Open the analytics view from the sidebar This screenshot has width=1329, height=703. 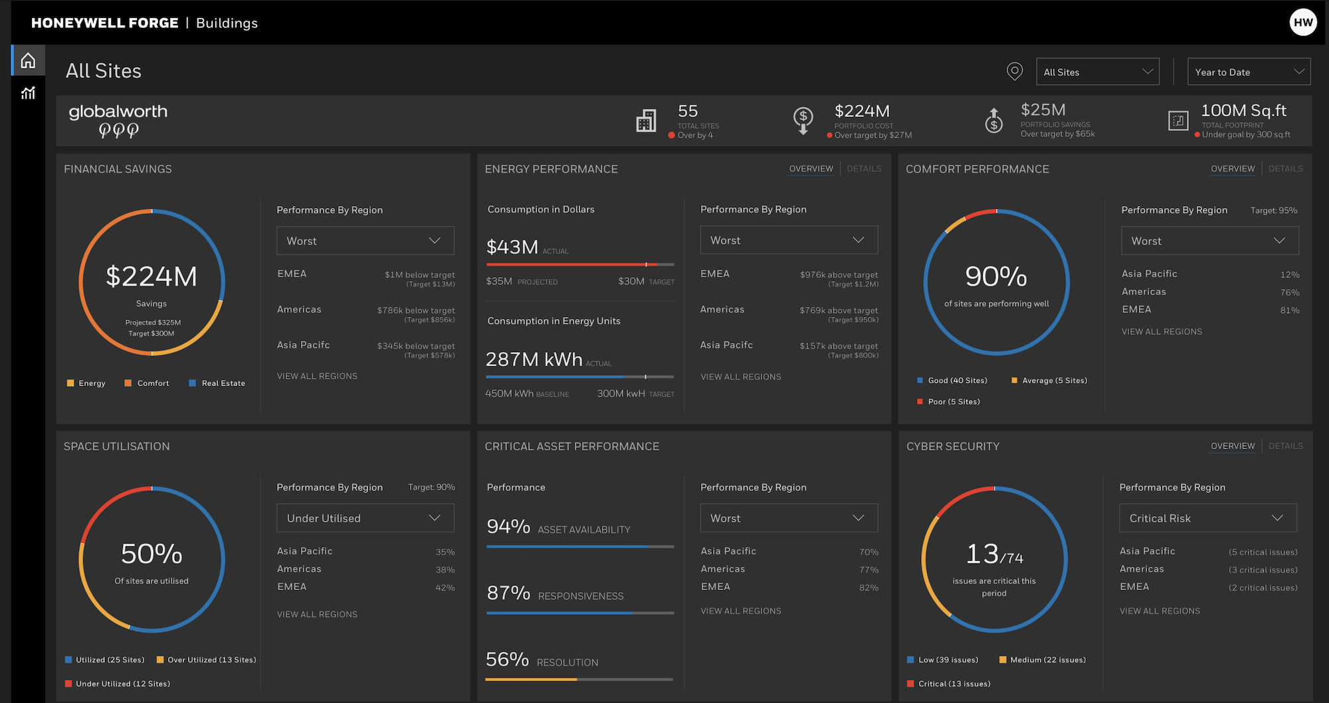click(27, 93)
